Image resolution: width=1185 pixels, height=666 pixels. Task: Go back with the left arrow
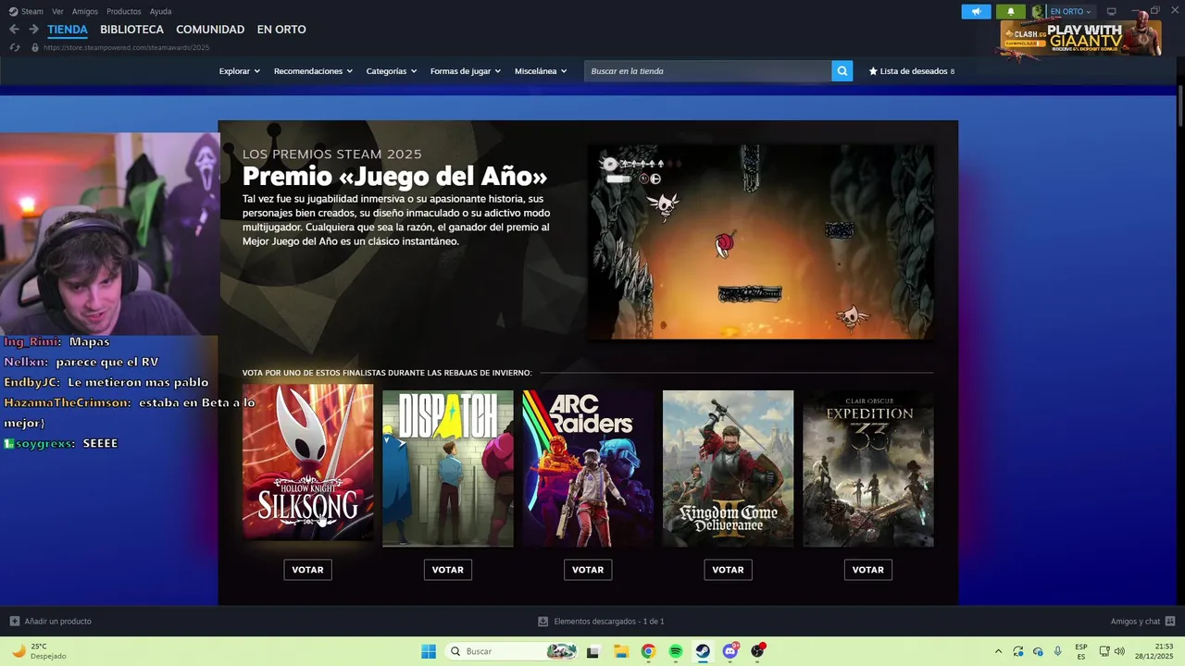14,30
